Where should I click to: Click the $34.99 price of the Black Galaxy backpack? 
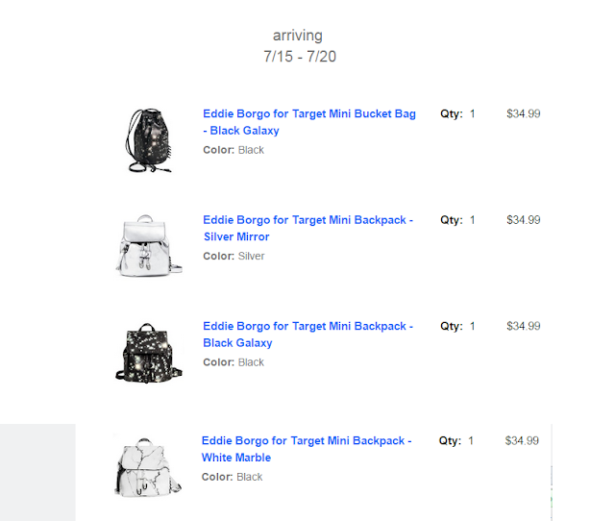click(x=524, y=326)
